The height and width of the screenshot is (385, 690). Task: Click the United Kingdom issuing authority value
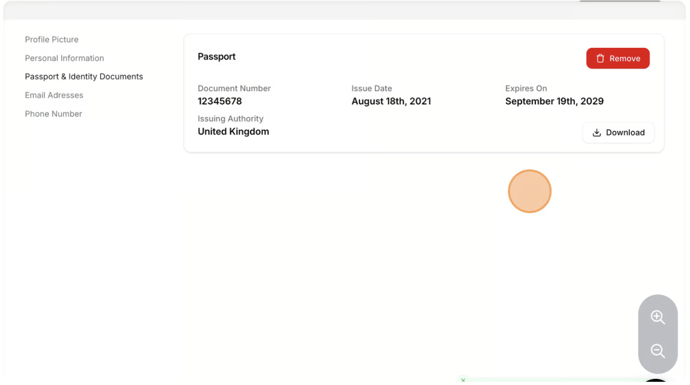pyautogui.click(x=233, y=132)
